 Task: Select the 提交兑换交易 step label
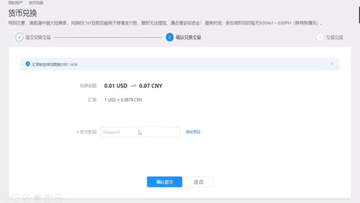click(38, 37)
